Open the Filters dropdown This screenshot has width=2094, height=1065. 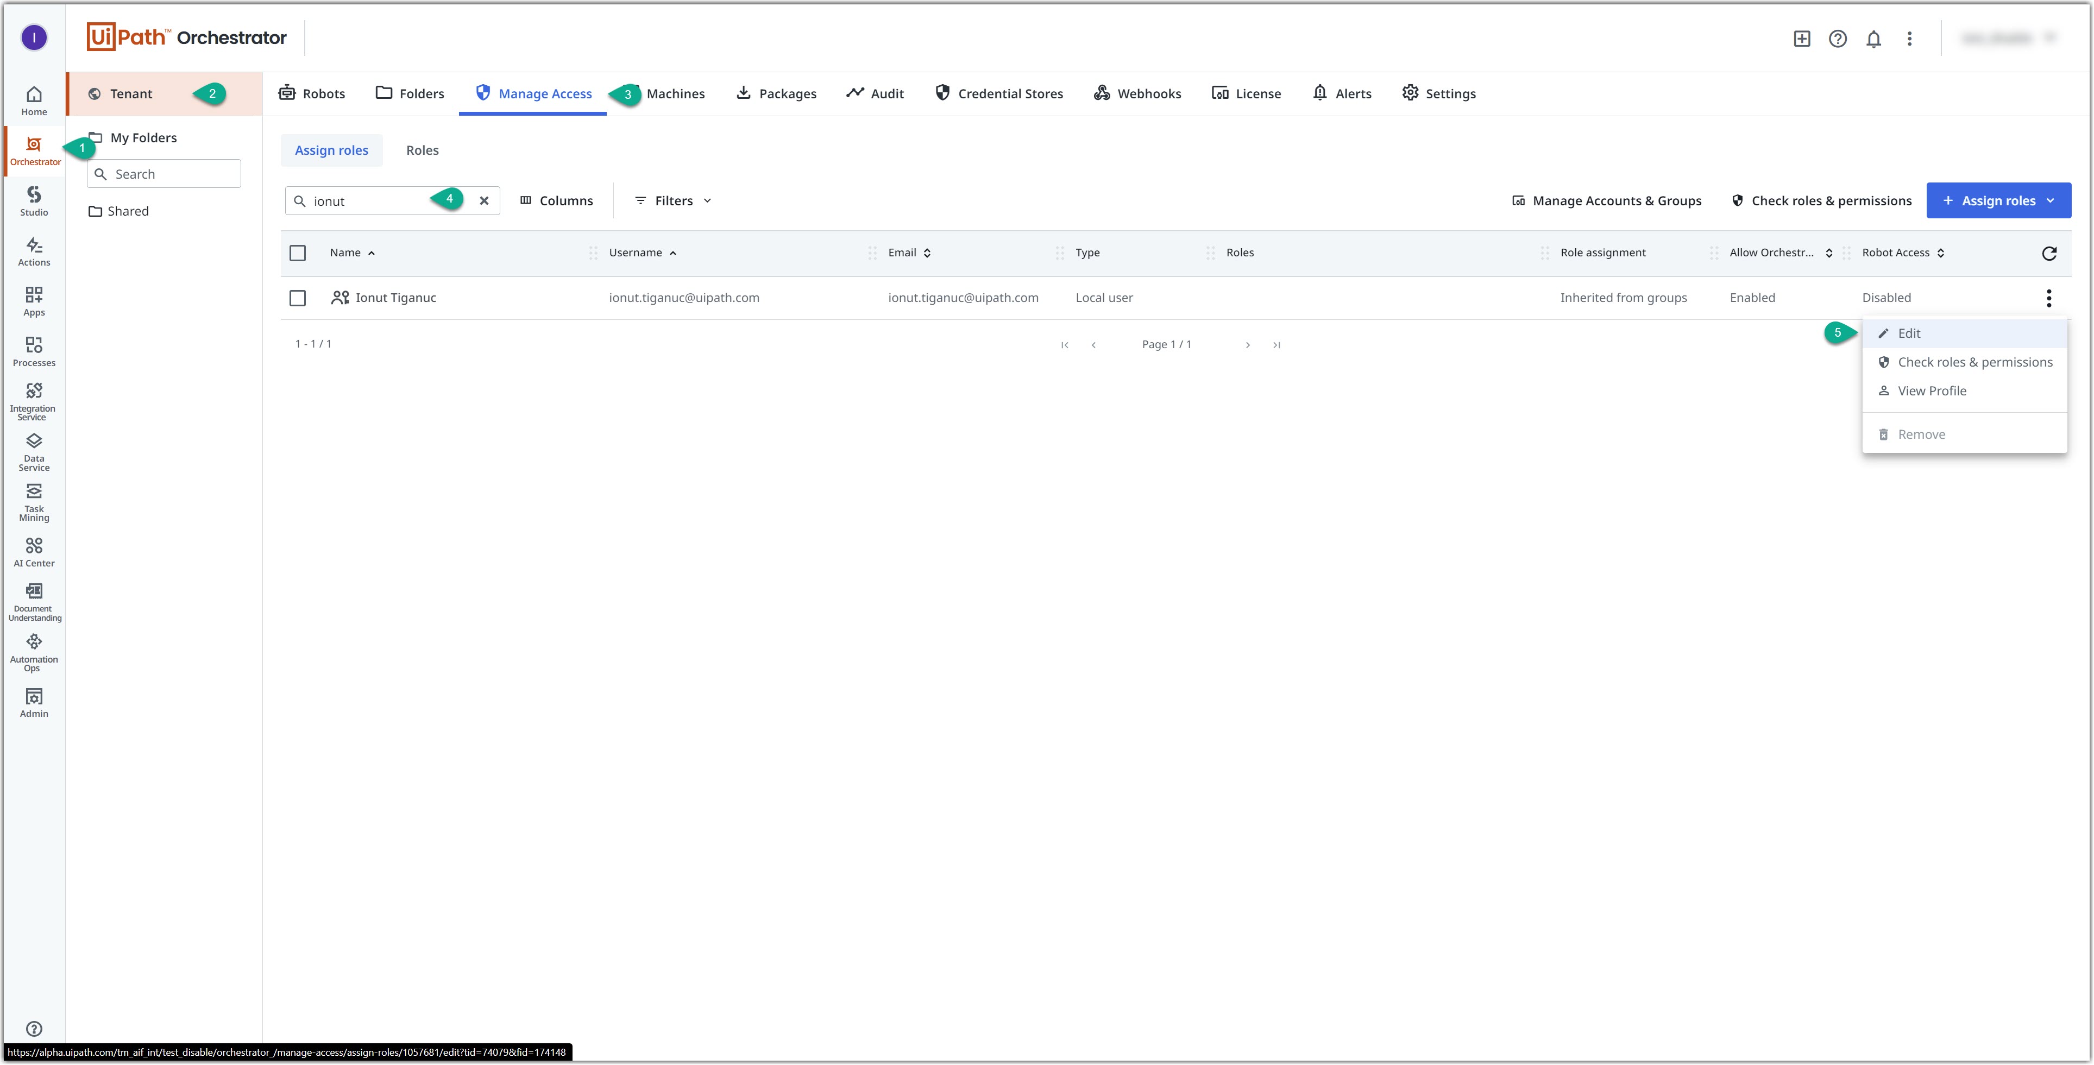coord(673,200)
